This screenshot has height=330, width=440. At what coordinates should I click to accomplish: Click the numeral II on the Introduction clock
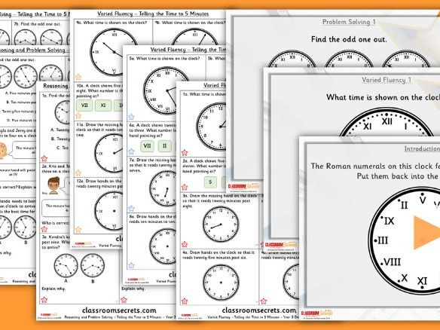pos(404,205)
